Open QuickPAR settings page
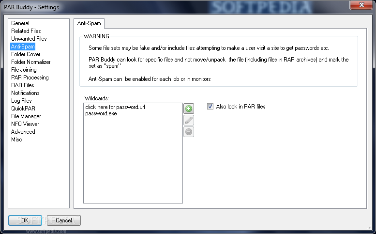 pos(23,109)
